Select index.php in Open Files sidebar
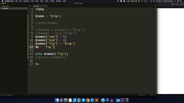Viewport: 184px width, 103px height. tap(14, 8)
